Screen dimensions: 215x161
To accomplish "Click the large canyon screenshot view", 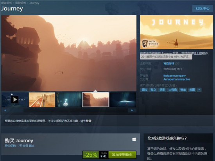I will [69, 53].
